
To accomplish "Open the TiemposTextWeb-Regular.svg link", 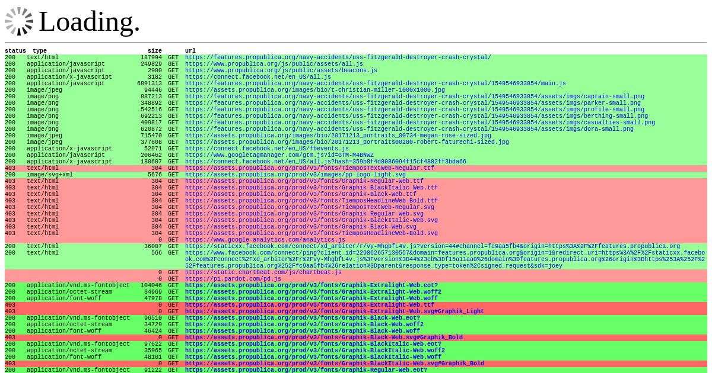I will click(x=310, y=207).
